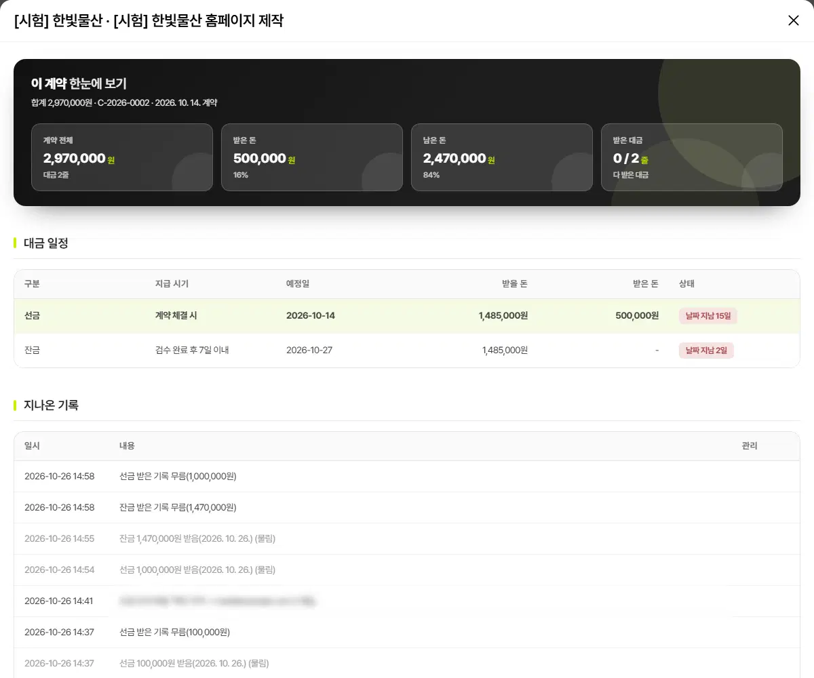Select the '남은 돈' 2,470,000원 summary card

(502, 157)
